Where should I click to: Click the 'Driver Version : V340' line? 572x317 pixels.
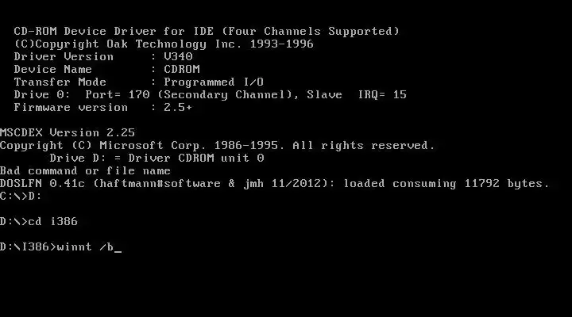103,56
